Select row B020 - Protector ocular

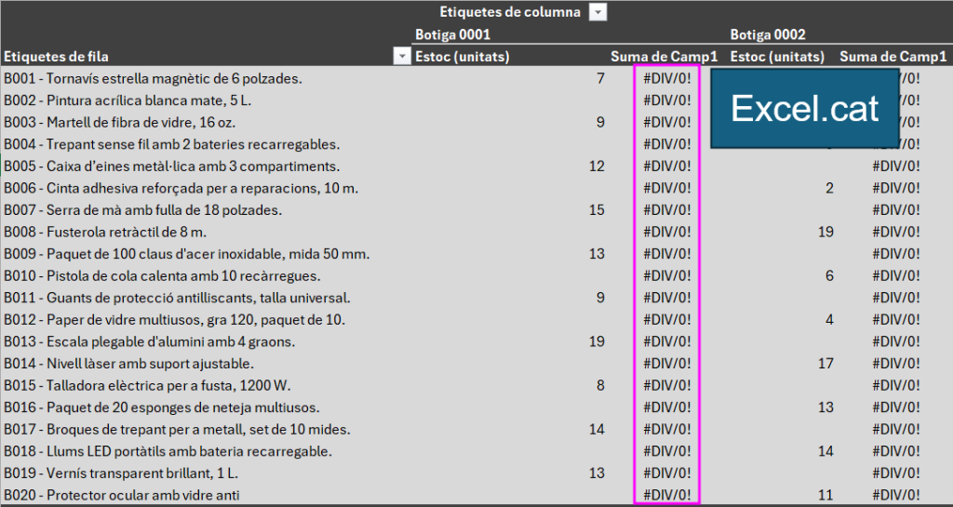(122, 495)
